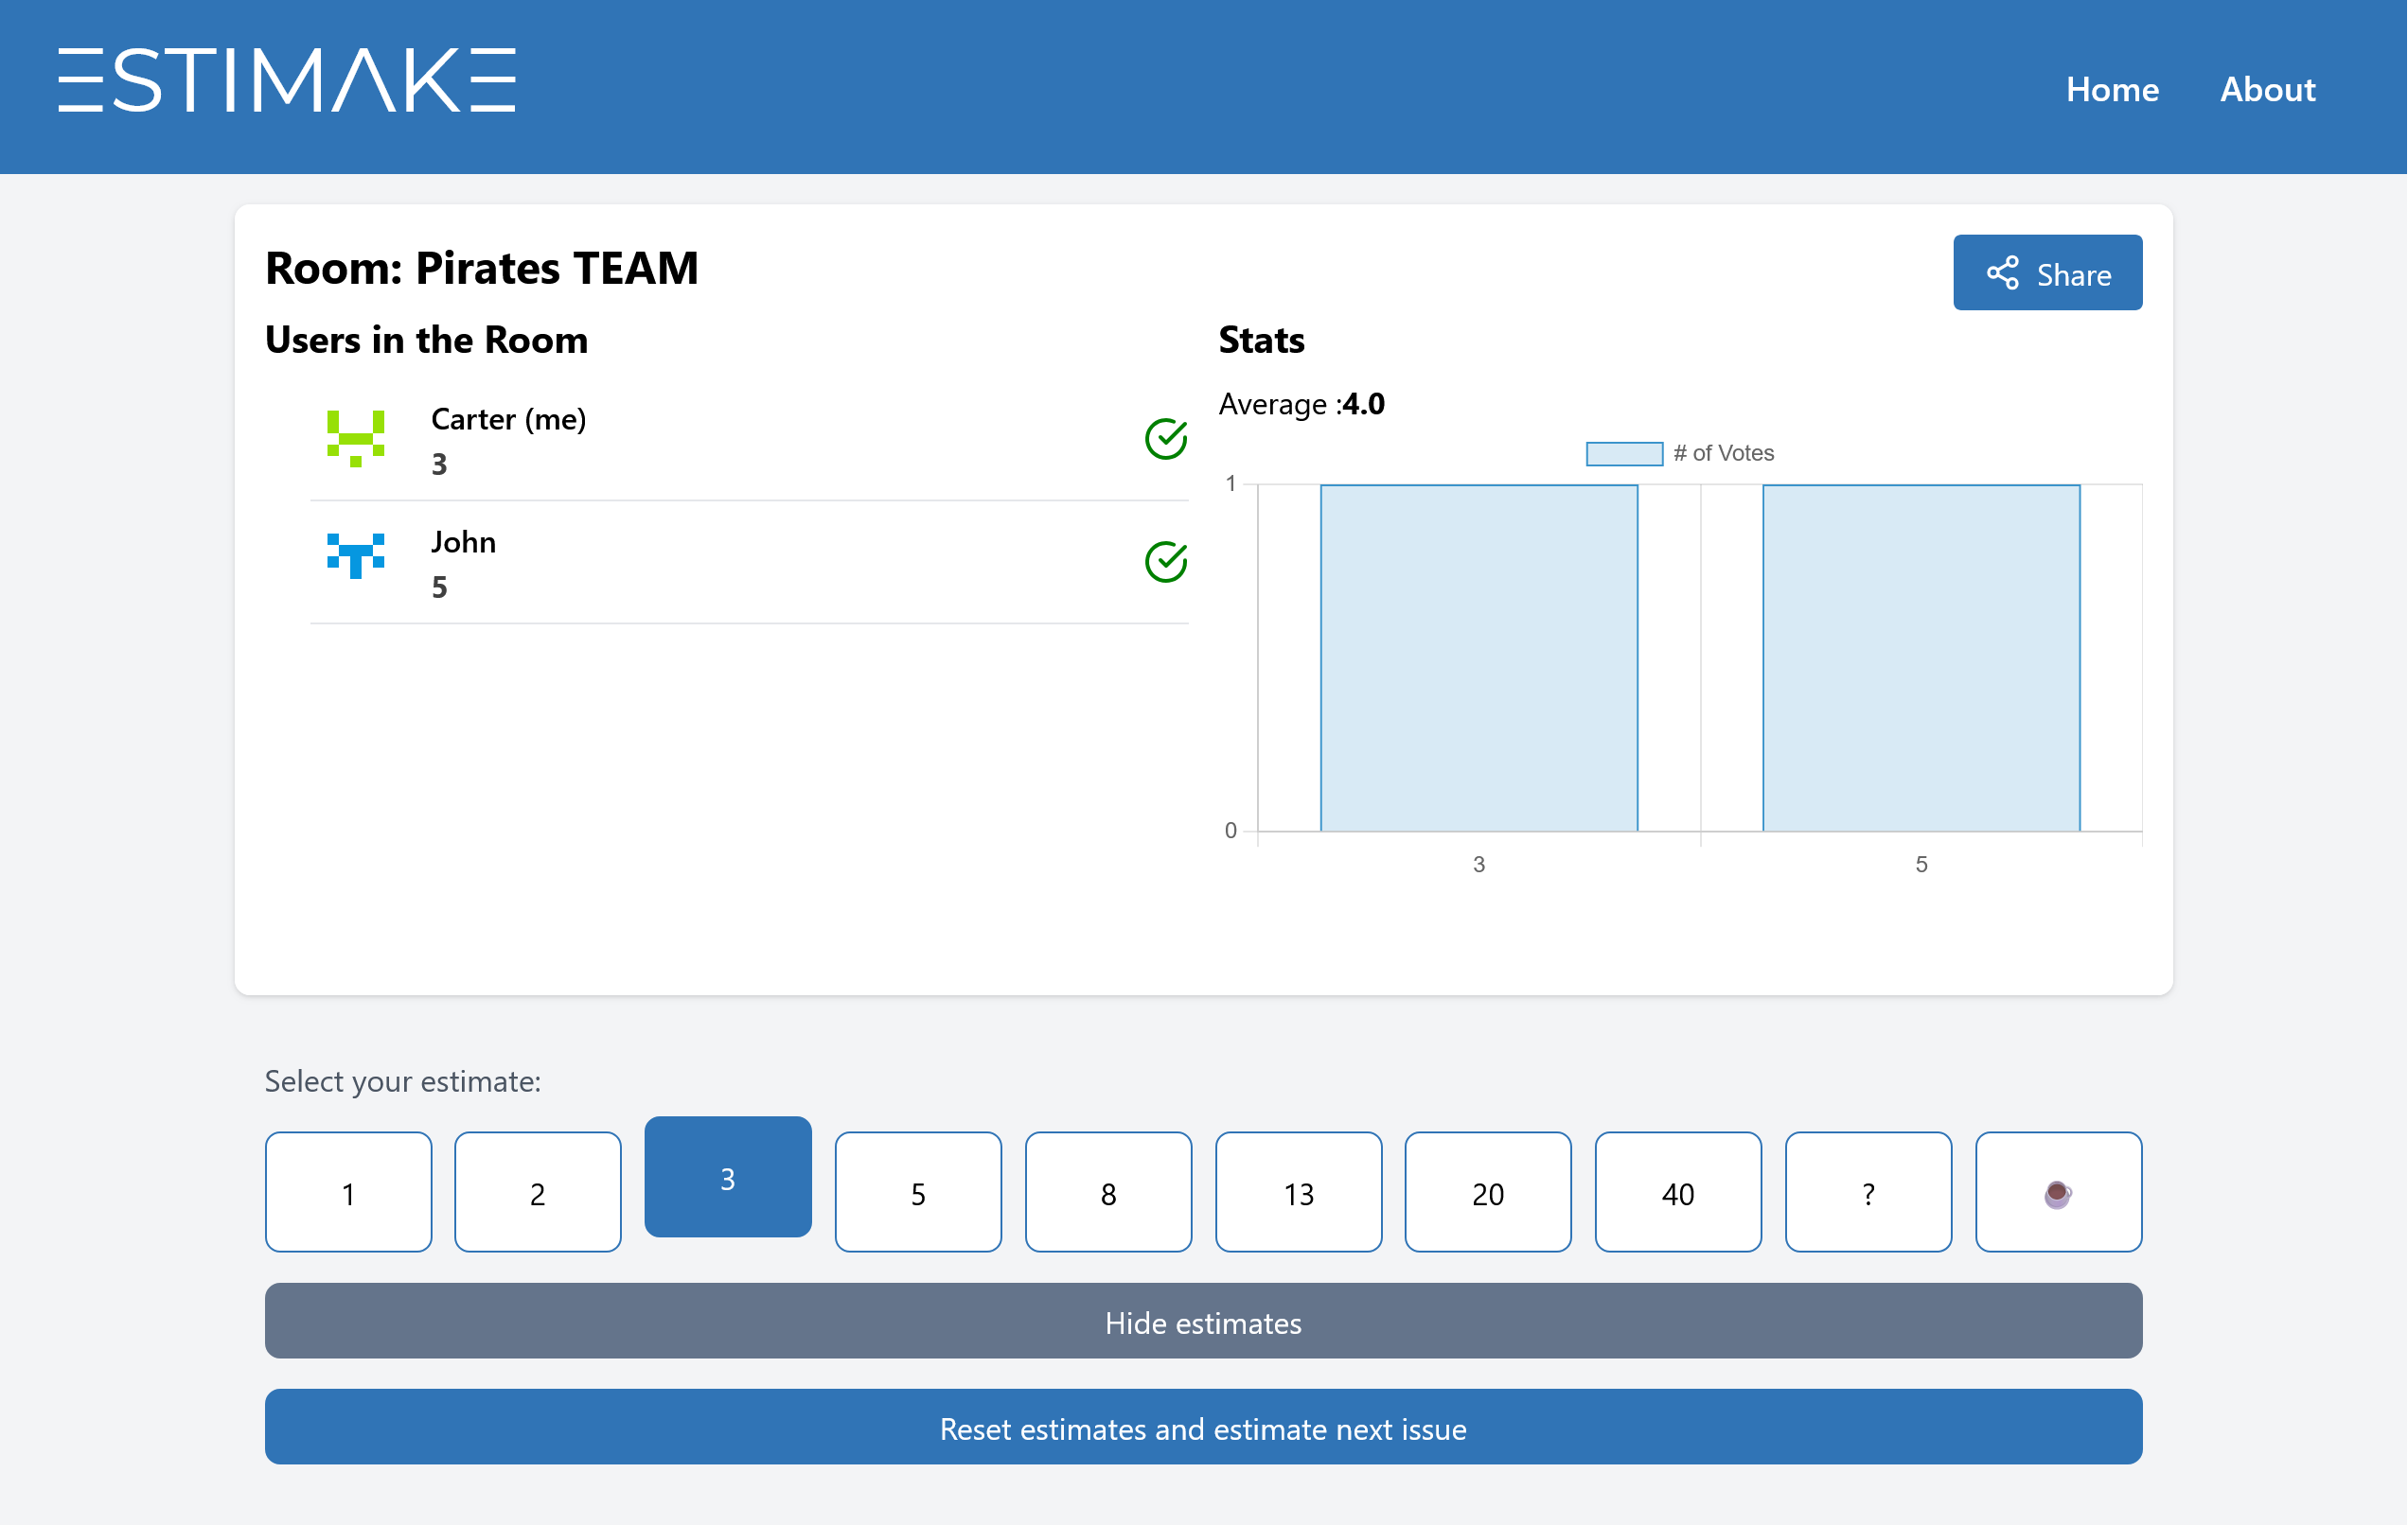Screen dimensions: 2408x1525
Task: Click the Estimake logo
Action: 287,80
